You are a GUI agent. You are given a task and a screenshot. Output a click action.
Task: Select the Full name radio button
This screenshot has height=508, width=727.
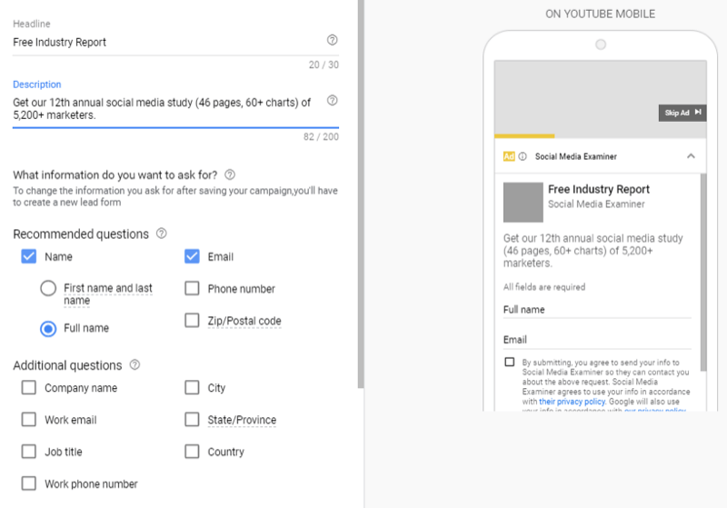click(x=49, y=328)
